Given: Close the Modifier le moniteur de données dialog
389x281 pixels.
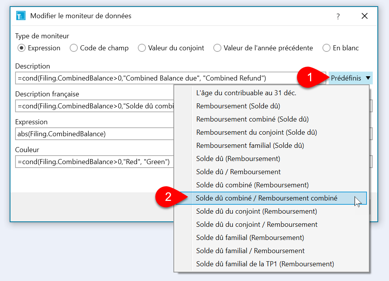Looking at the screenshot, I should pos(365,16).
